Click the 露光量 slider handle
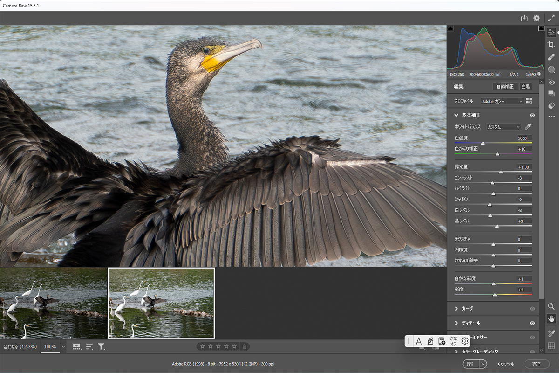The image size is (559, 373). pos(501,172)
